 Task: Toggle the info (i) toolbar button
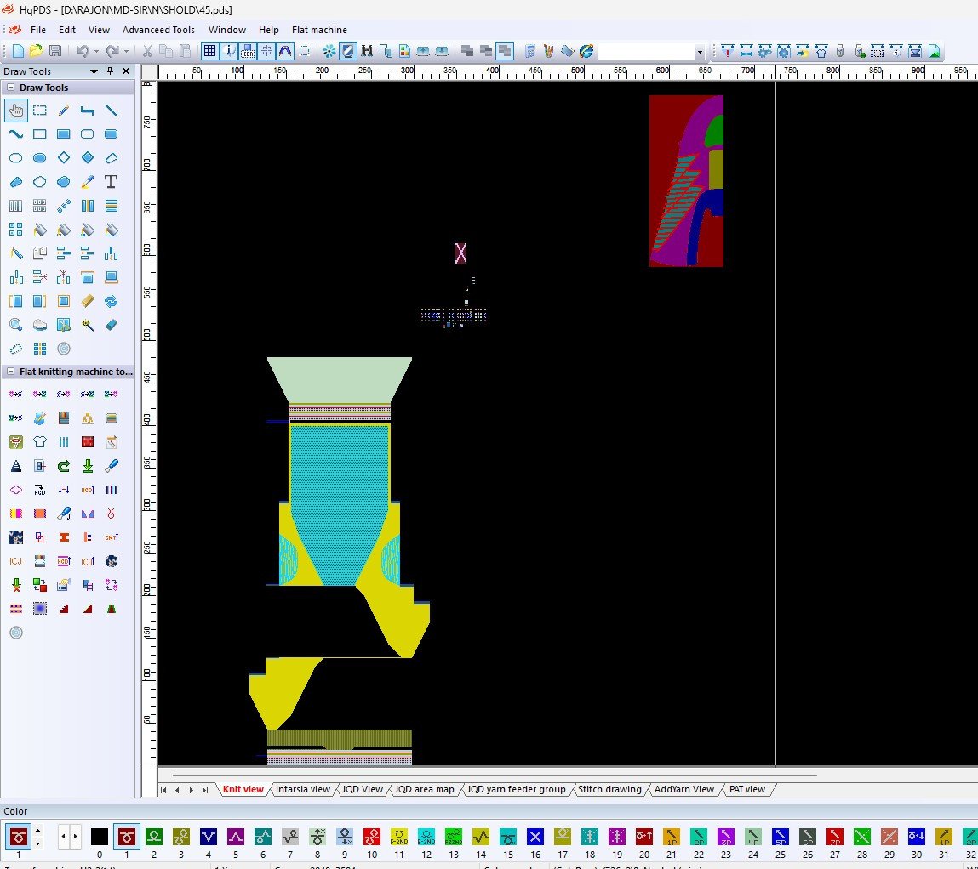tap(230, 51)
